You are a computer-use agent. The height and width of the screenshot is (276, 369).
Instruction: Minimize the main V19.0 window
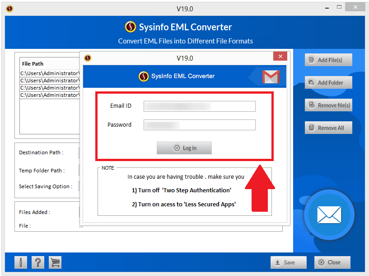[327, 8]
